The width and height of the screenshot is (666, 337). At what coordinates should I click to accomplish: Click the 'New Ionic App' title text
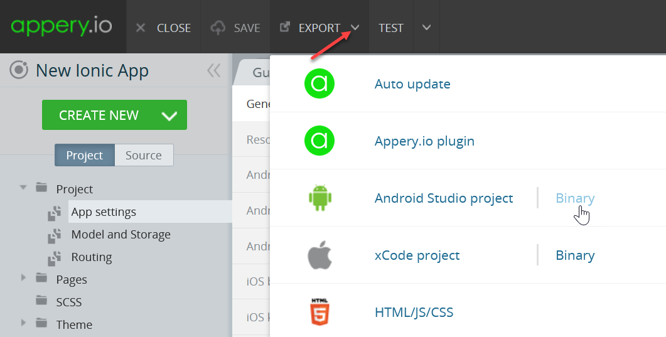coord(92,70)
